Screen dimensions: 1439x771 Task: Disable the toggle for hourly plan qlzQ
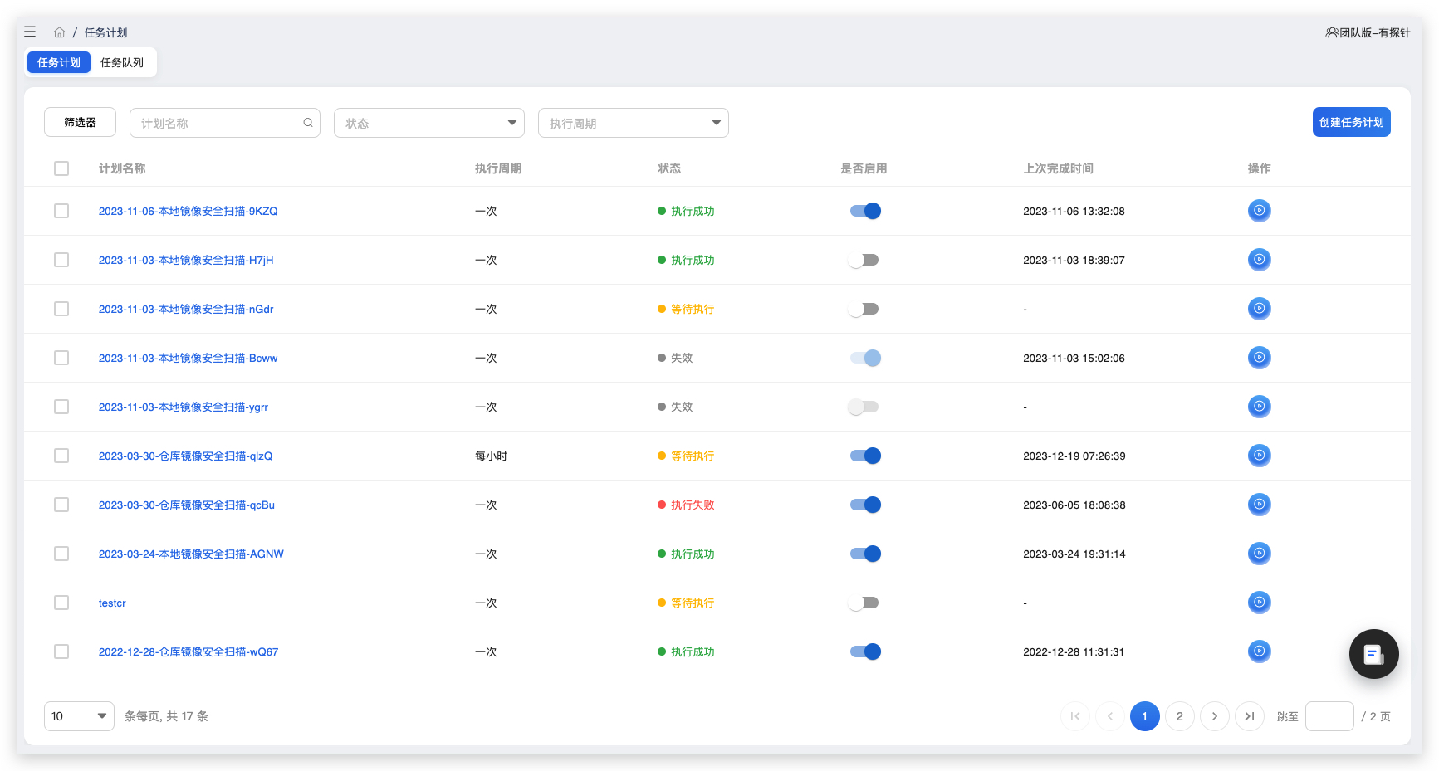pyautogui.click(x=864, y=456)
